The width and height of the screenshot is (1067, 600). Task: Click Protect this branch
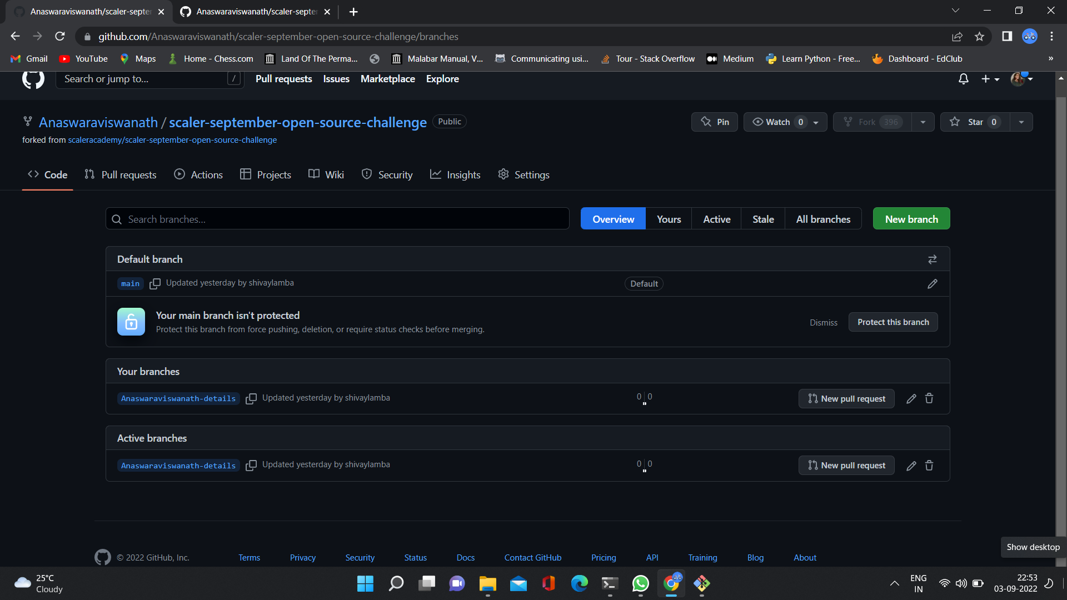coord(893,322)
